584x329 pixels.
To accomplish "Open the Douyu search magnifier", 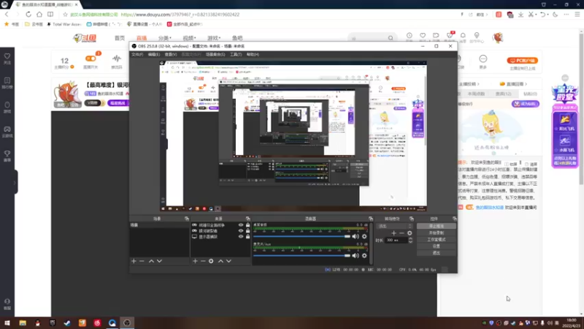I will click(391, 38).
